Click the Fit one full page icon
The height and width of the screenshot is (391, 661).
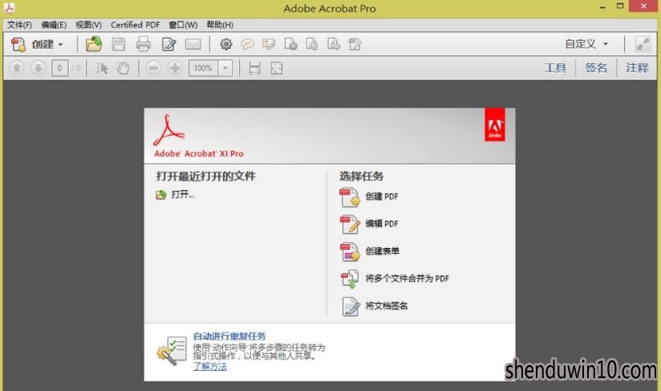[277, 68]
